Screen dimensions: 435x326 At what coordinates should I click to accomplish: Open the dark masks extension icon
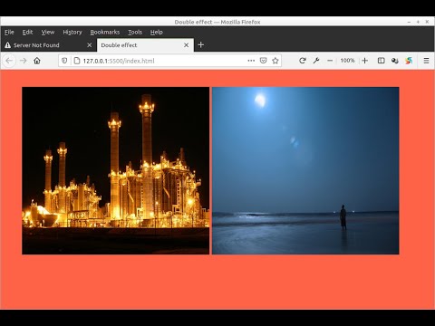click(x=395, y=61)
